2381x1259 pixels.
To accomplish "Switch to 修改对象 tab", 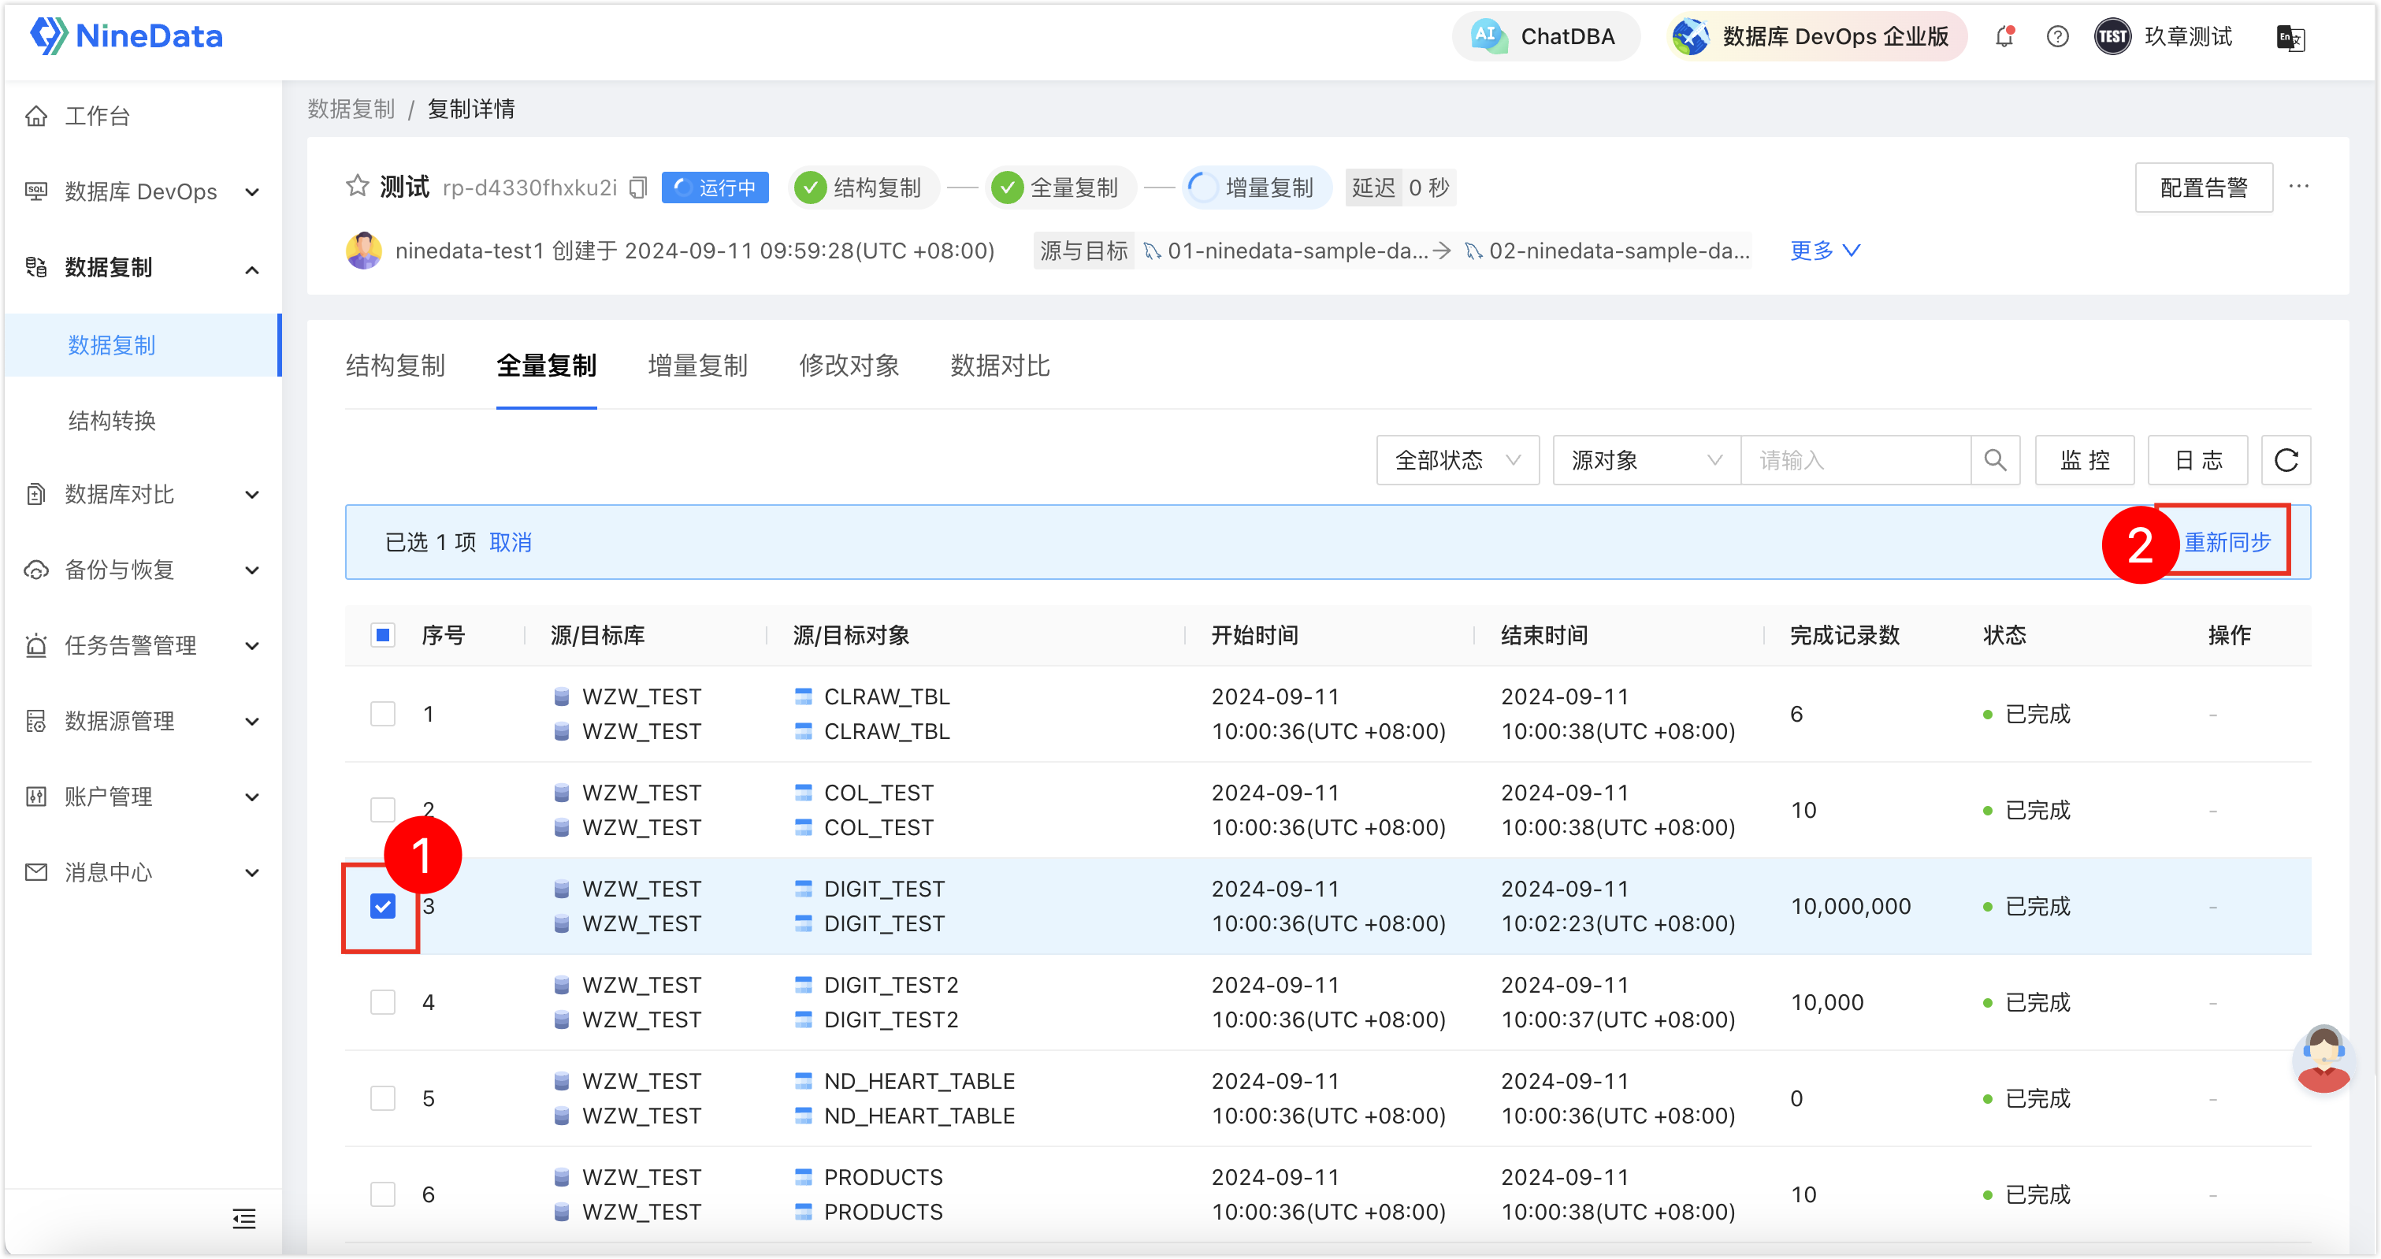I will [x=849, y=366].
